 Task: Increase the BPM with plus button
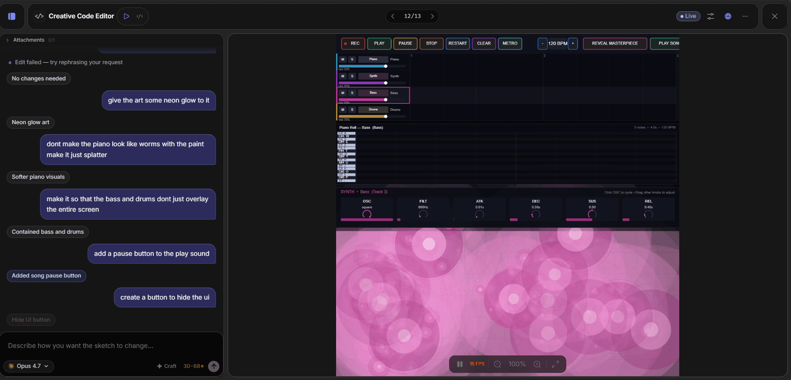coord(573,43)
